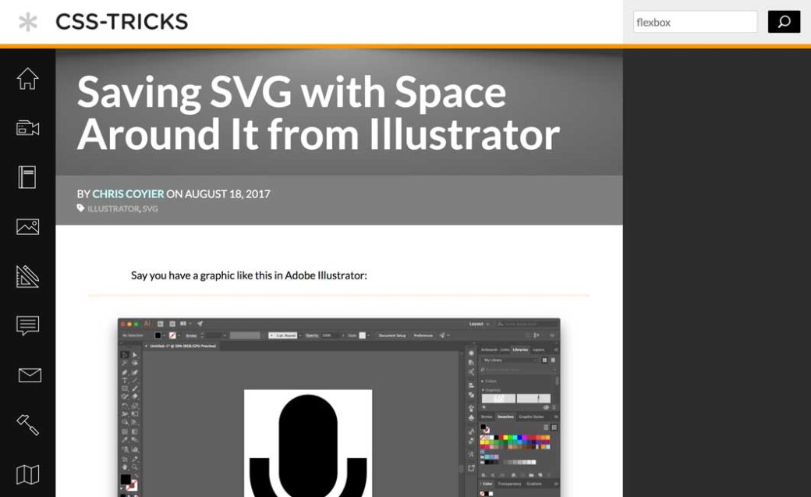Click the tag icon beside ILLUSTRATOR
This screenshot has height=497, width=811.
tap(81, 208)
